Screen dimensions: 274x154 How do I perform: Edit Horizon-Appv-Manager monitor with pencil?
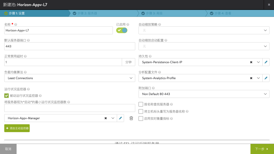(121, 118)
